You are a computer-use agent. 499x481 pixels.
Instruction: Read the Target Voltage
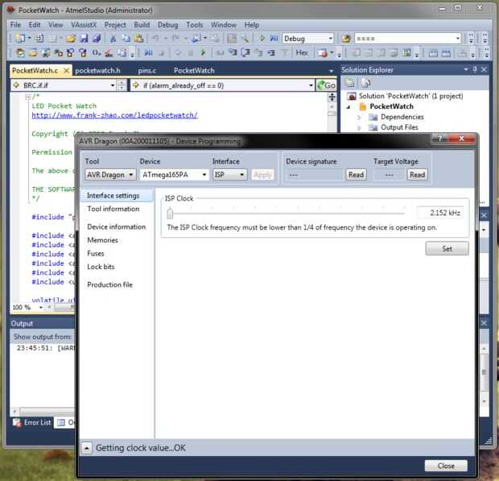(x=417, y=175)
